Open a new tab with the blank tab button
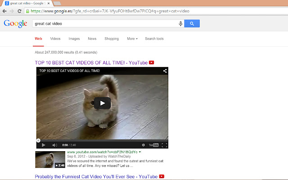Image resolution: width=288 pixels, height=180 pixels. tap(57, 3)
